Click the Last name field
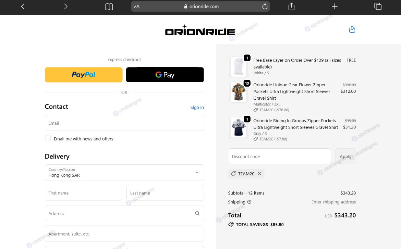 click(x=165, y=193)
